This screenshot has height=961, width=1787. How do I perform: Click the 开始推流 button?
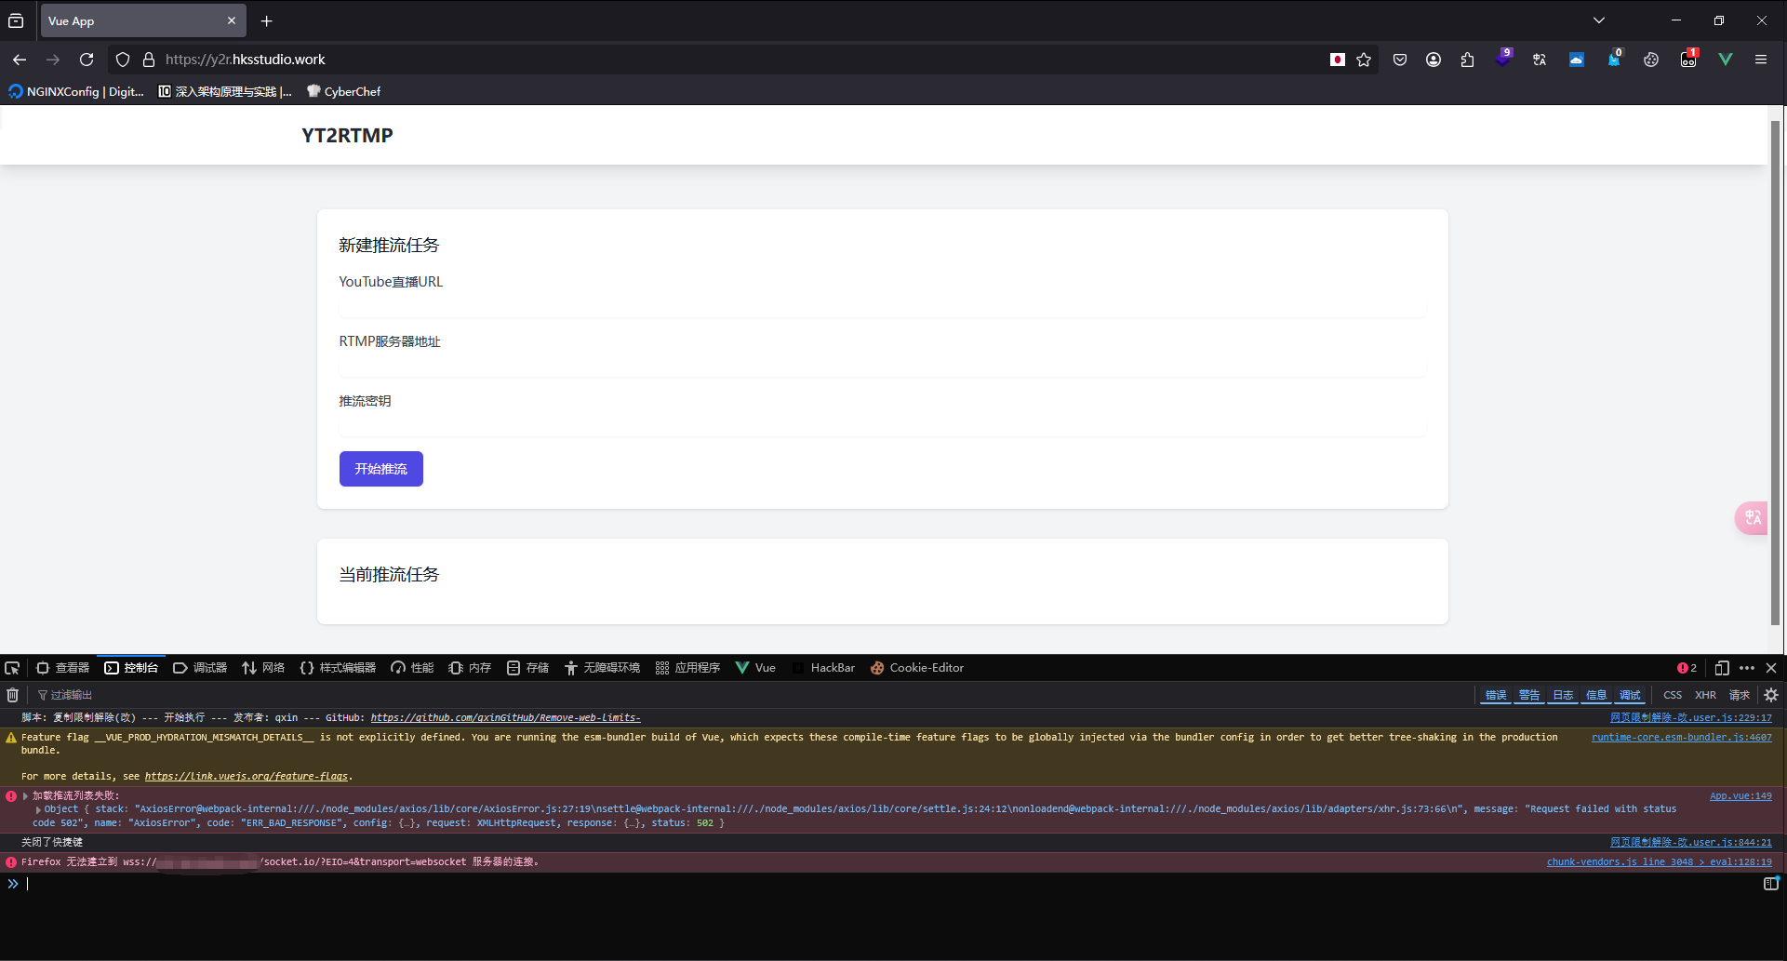click(380, 469)
